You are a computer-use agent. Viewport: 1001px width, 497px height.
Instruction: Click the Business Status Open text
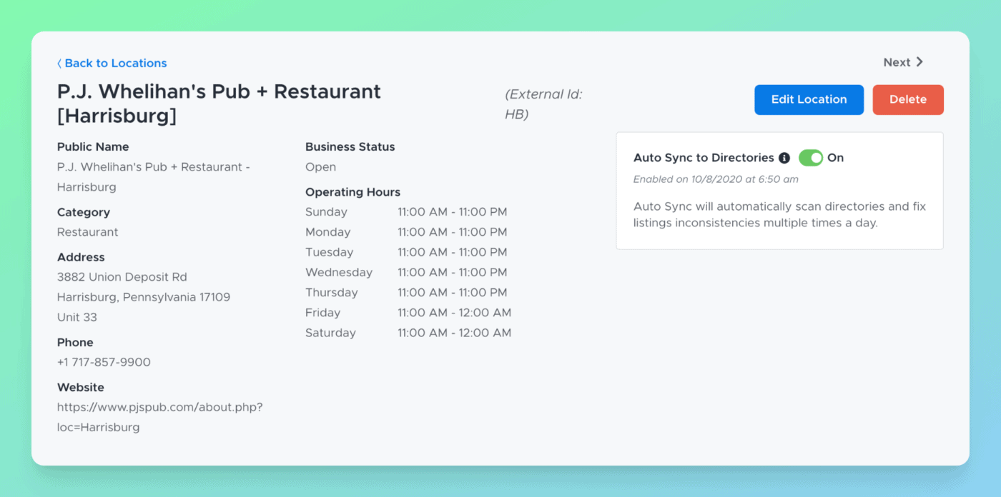320,166
